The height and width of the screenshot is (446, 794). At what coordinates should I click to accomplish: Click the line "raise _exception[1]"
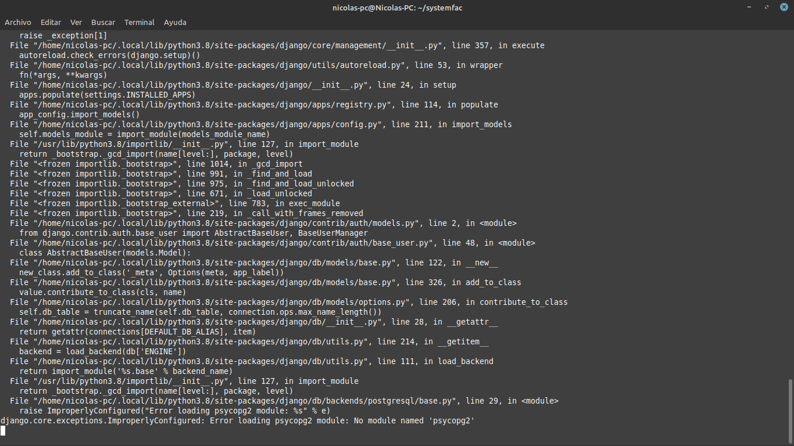63,35
